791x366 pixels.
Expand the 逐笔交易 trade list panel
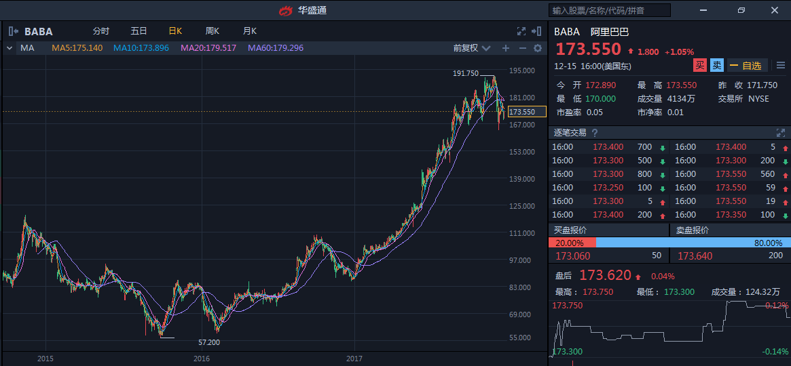pos(780,133)
